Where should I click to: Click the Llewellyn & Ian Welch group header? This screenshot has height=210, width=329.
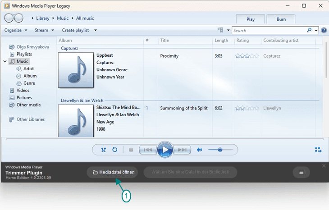coord(82,100)
